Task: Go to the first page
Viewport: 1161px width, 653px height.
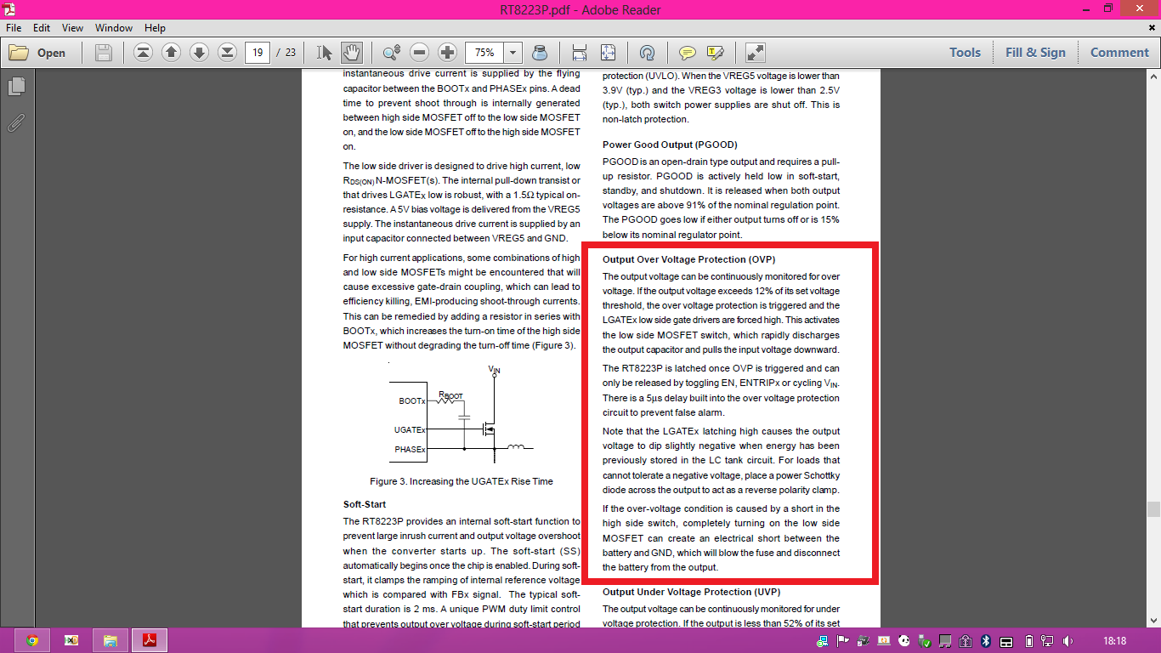Action: point(143,53)
